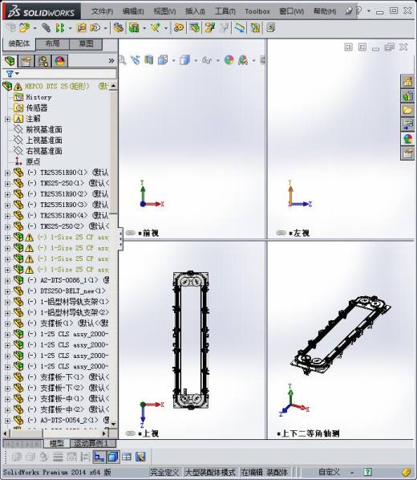This screenshot has height=480, width=417.
Task: Click the paperclip attach toolbar icon
Action: click(47, 28)
